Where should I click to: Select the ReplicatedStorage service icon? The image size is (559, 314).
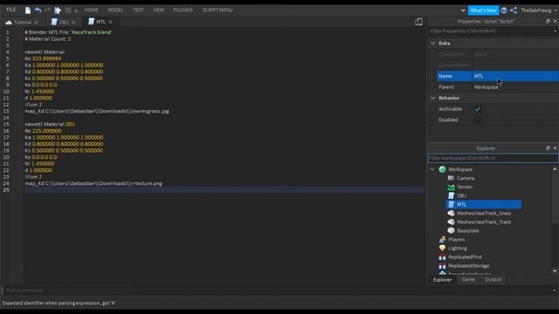pyautogui.click(x=443, y=266)
